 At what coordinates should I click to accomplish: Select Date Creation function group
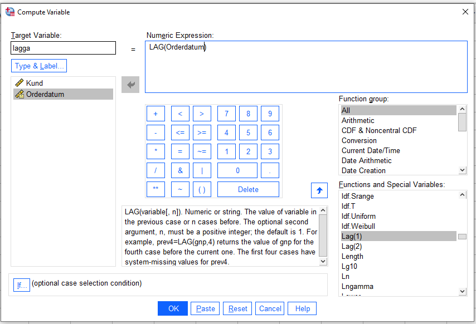399,170
